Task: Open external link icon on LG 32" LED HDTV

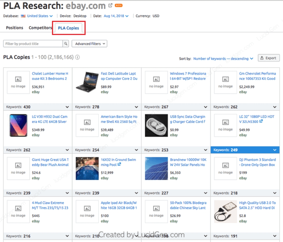Action: tap(261, 121)
